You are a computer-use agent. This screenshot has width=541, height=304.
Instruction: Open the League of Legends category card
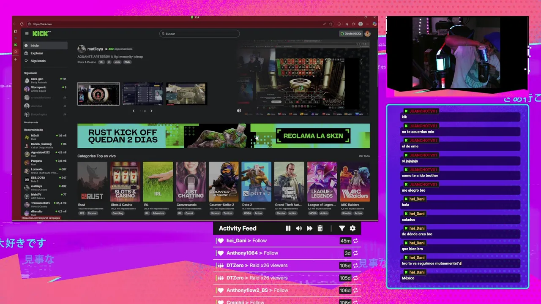tap(322, 182)
